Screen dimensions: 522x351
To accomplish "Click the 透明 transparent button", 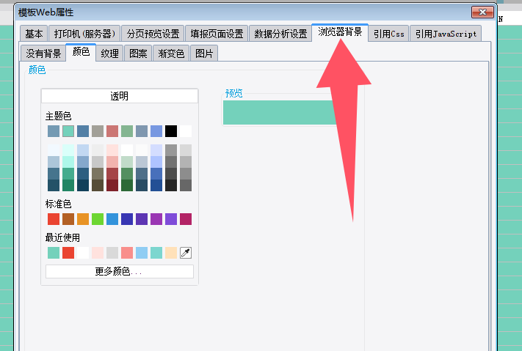I will tap(120, 96).
